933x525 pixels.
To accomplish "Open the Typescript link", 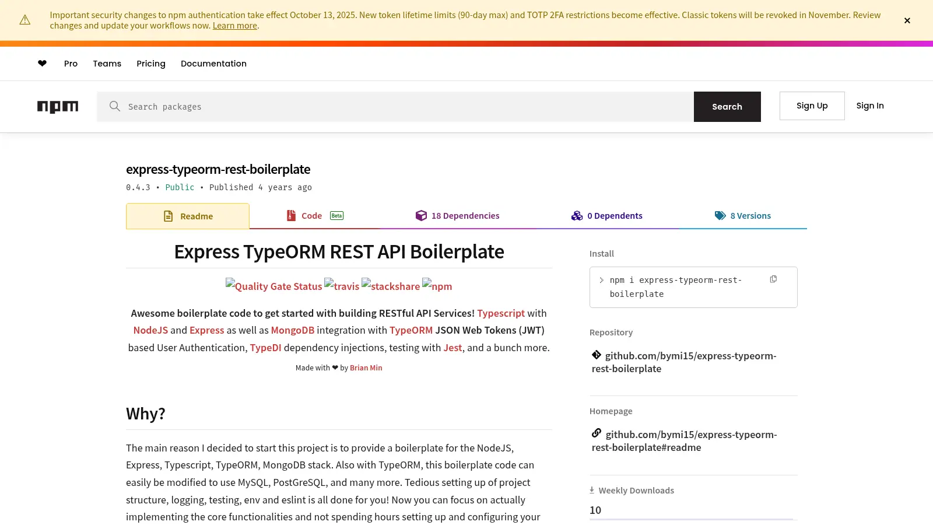I will pos(501,313).
